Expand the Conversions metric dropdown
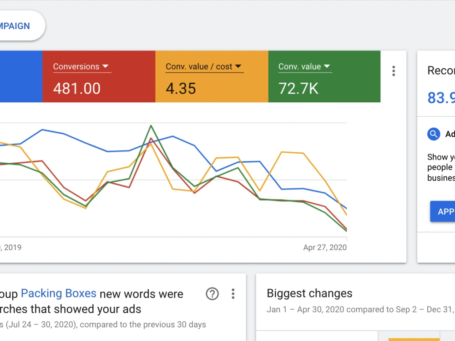The height and width of the screenshot is (341, 455). (x=81, y=67)
